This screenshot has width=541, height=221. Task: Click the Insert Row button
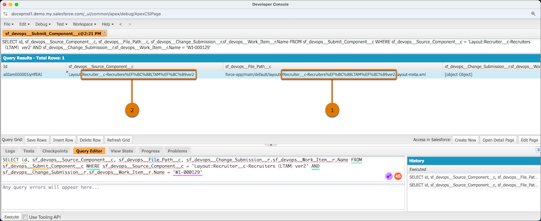[x=63, y=140]
